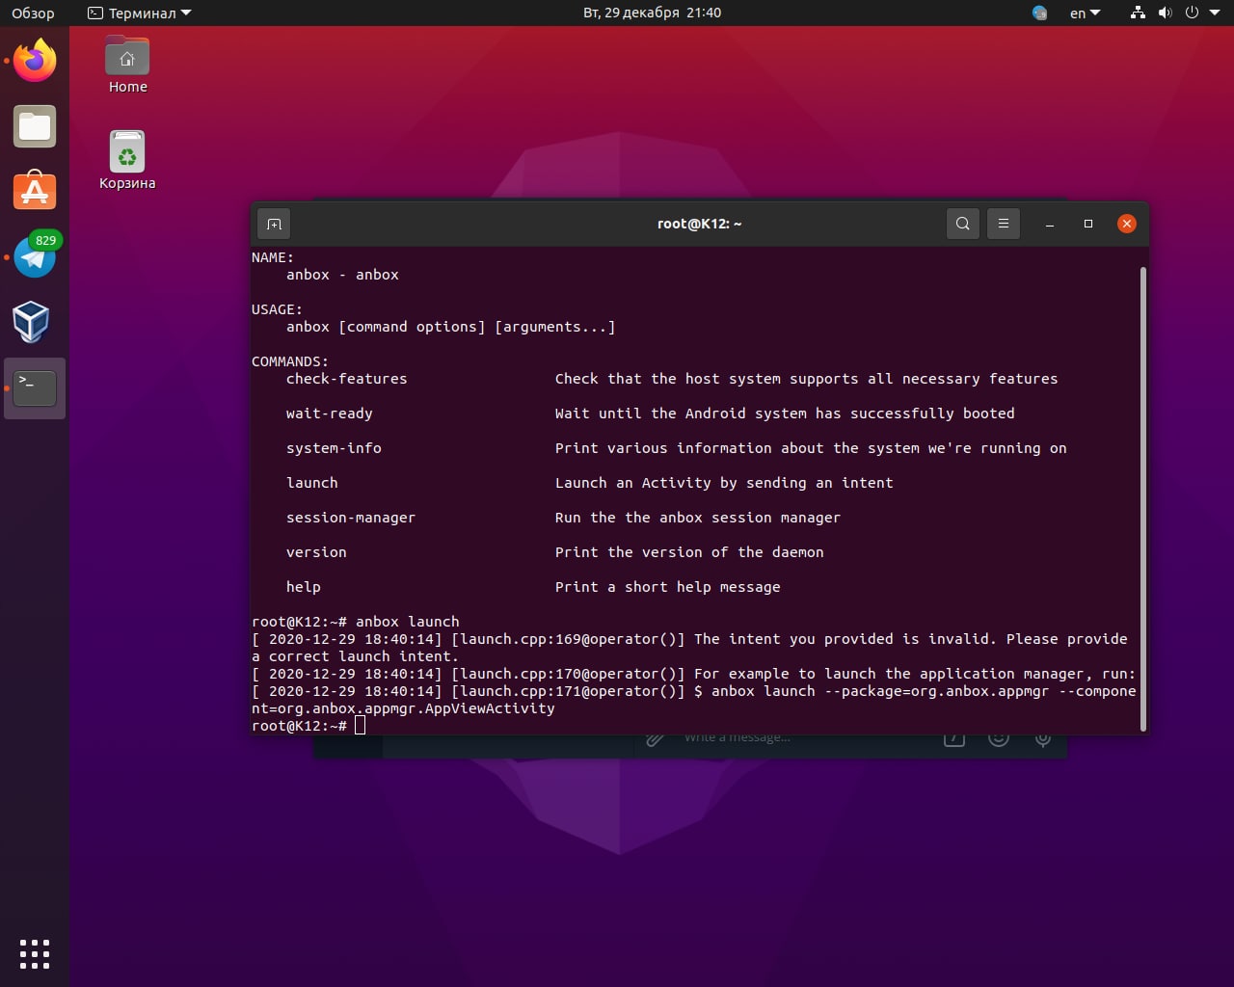Select the Terminal icon in the dock
1234x987 pixels.
point(35,388)
